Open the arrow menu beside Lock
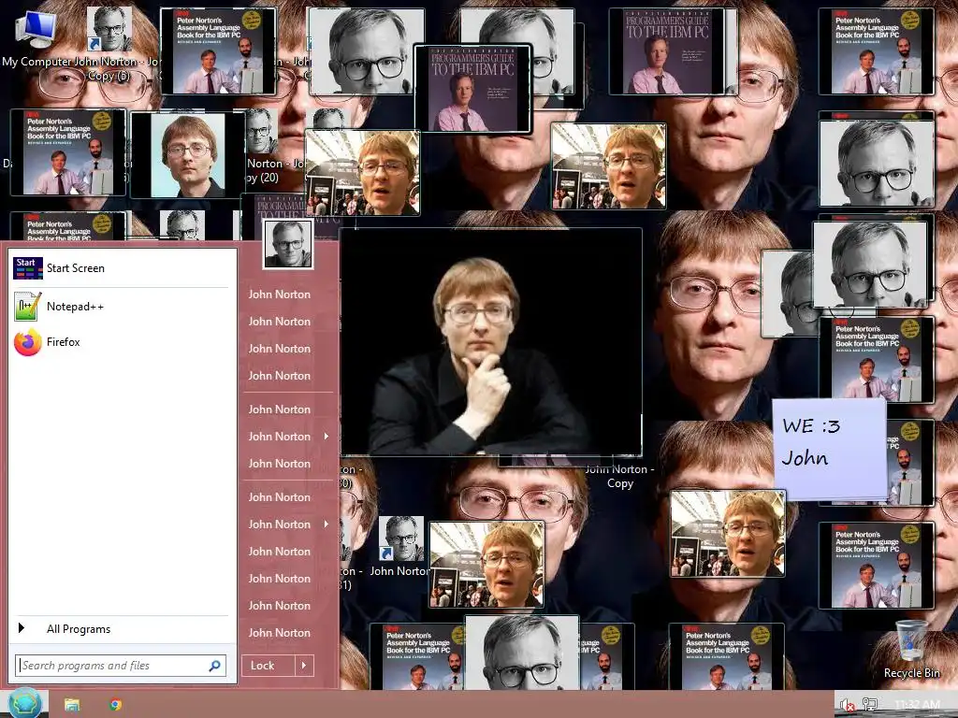Screen dimensions: 958x718 point(304,666)
